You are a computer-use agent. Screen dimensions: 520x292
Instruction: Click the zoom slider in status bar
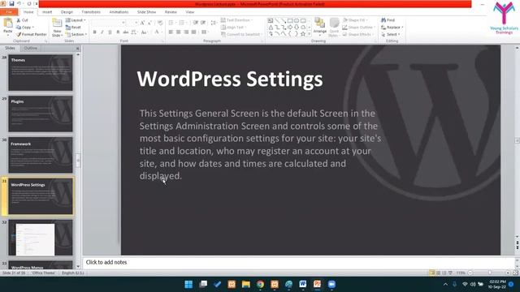[x=489, y=273]
